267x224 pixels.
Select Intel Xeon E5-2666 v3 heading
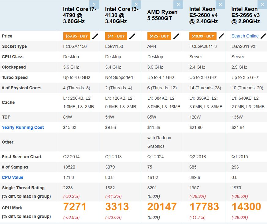(246, 15)
